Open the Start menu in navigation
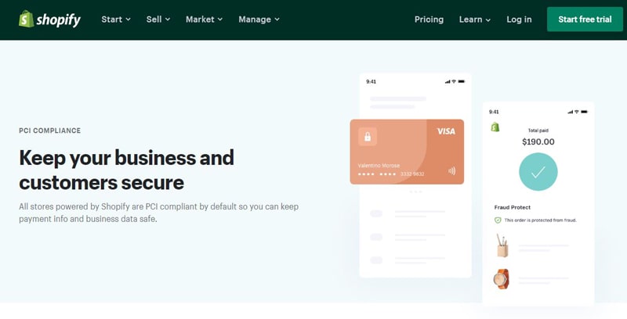 click(x=116, y=19)
